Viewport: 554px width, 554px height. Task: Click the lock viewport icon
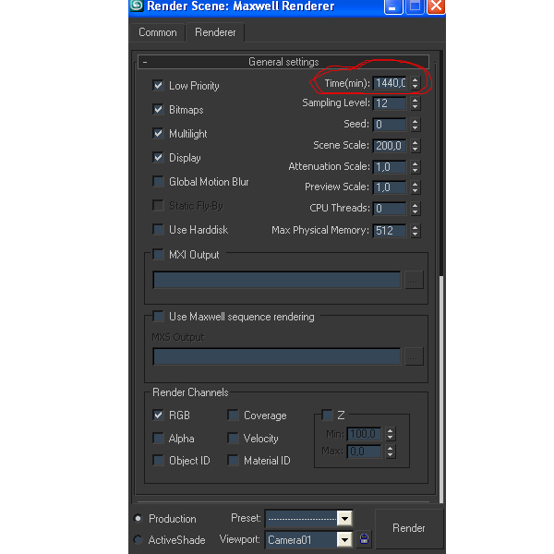pyautogui.click(x=365, y=539)
